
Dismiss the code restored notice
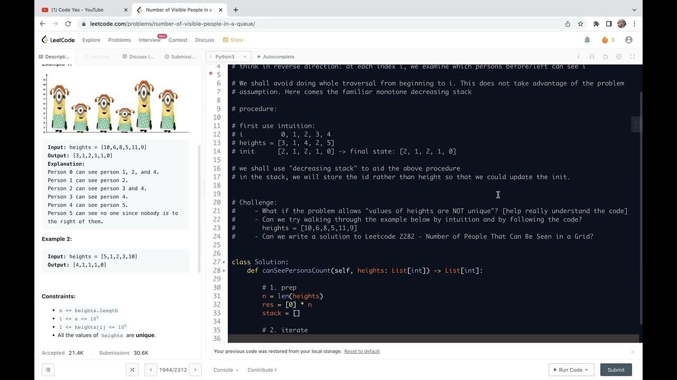(x=633, y=351)
